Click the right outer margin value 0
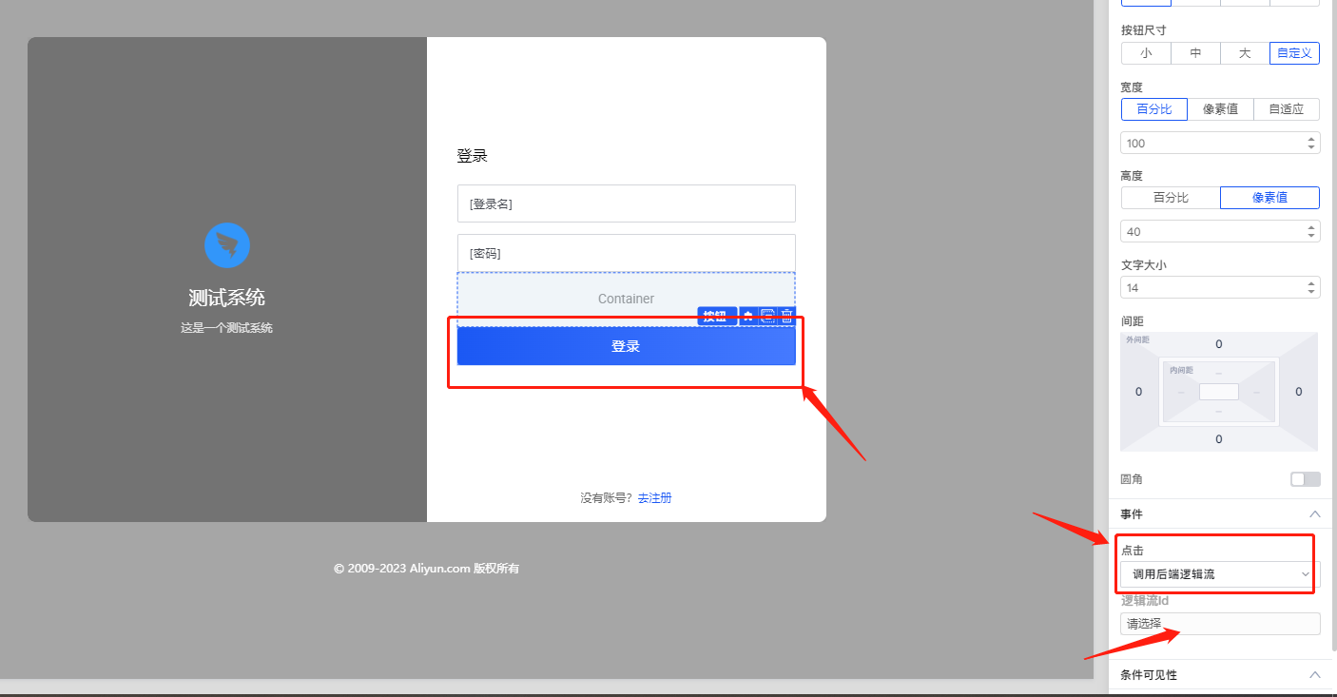Image resolution: width=1337 pixels, height=697 pixels. pyautogui.click(x=1299, y=392)
